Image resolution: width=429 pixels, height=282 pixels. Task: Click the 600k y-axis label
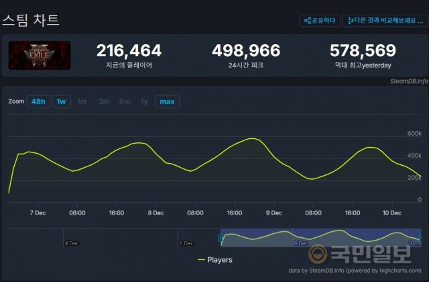(x=414, y=134)
